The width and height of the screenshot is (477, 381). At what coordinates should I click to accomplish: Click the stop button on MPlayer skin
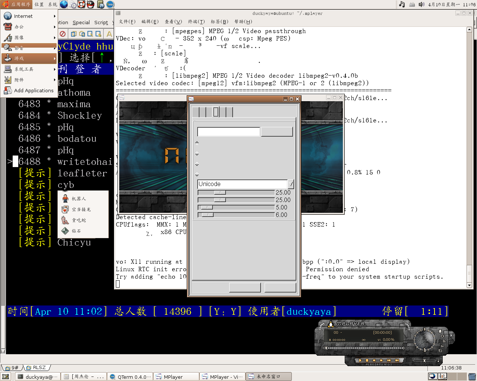tap(367, 360)
